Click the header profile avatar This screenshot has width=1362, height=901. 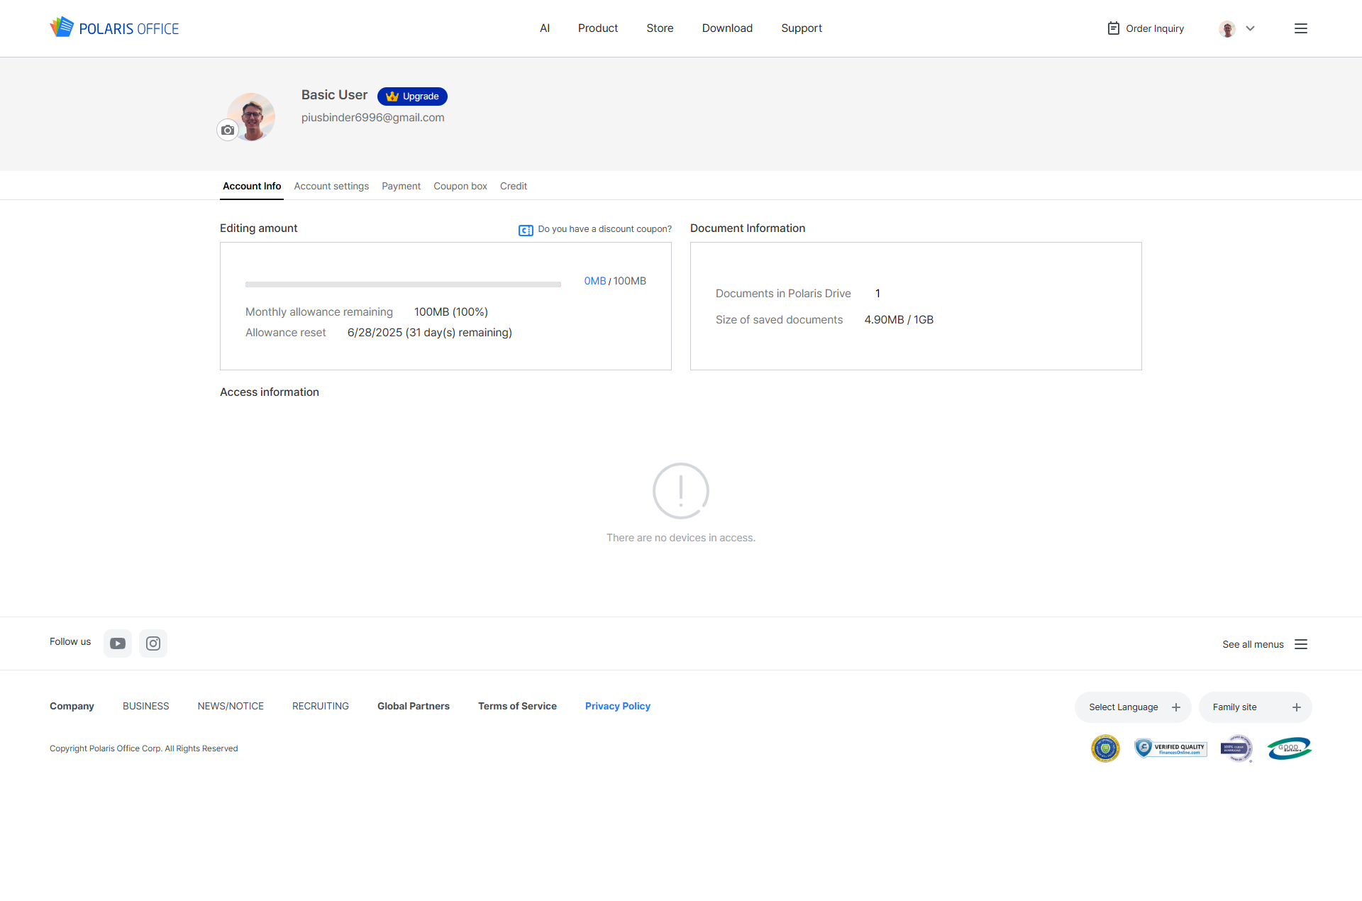(x=1227, y=28)
